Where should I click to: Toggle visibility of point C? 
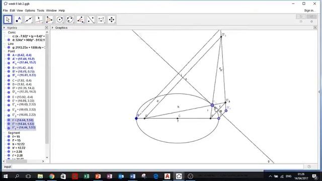(x=9, y=80)
